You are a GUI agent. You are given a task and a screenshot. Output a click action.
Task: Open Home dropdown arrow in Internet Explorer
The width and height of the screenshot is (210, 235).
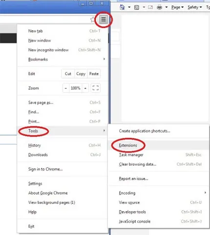click(x=129, y=7)
